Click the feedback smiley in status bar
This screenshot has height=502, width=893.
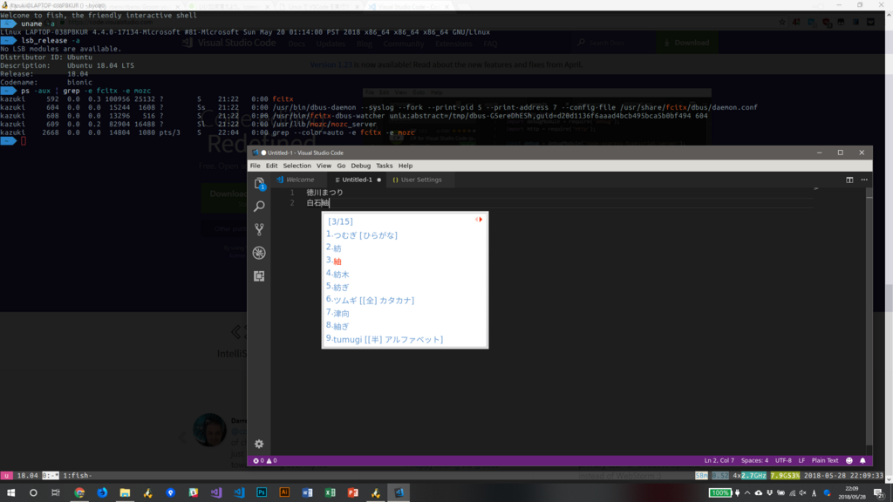click(849, 460)
